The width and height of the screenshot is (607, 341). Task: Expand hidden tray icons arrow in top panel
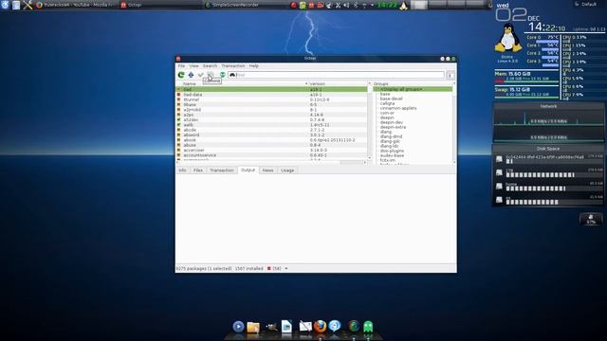point(372,6)
